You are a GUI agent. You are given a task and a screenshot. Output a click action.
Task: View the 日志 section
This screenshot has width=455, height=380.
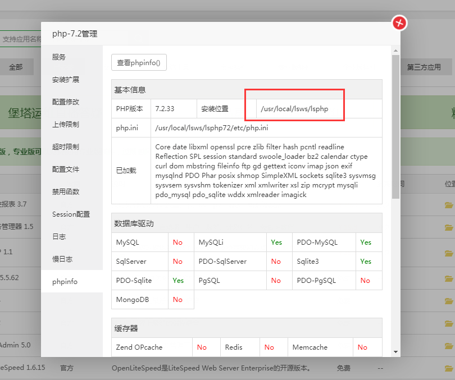59,237
